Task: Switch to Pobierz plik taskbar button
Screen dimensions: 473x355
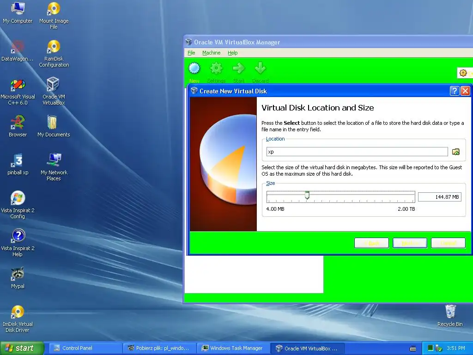Action: 159,348
